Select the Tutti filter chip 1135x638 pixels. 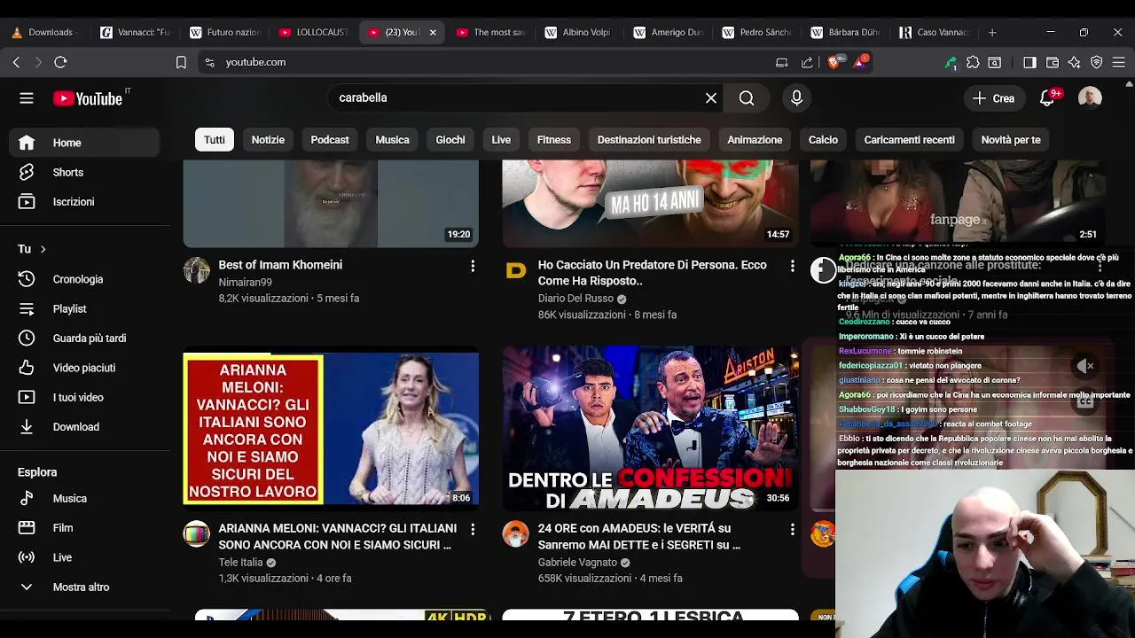click(215, 140)
